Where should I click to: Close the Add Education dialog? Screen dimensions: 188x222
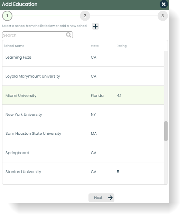[x=163, y=4]
